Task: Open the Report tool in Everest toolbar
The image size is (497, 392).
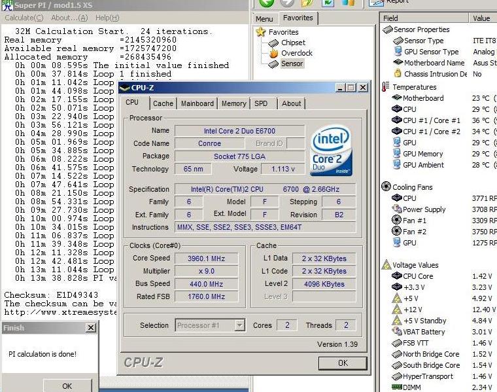Action: (388, 3)
